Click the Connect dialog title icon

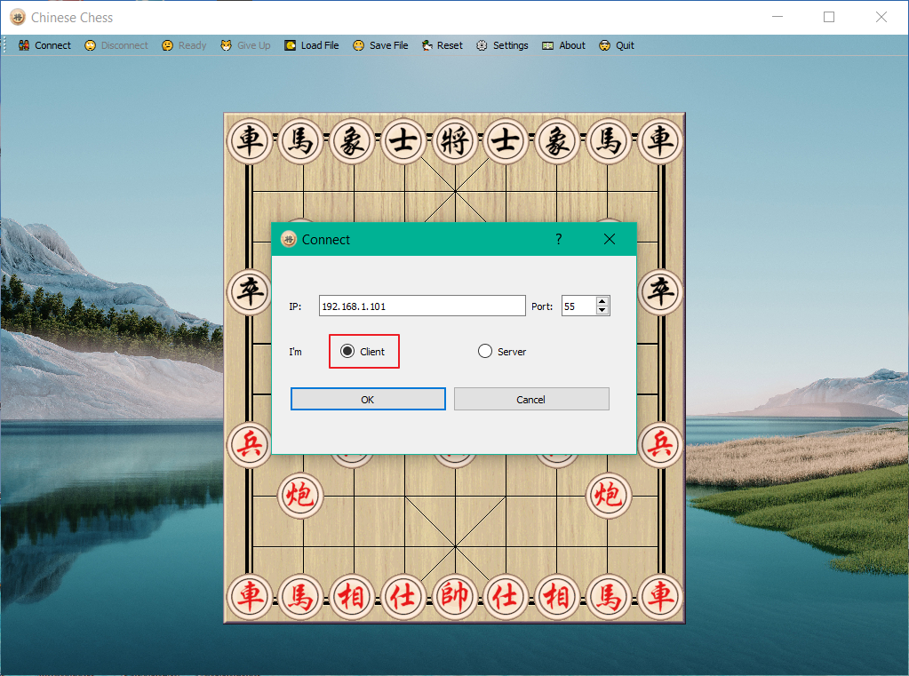tap(289, 239)
